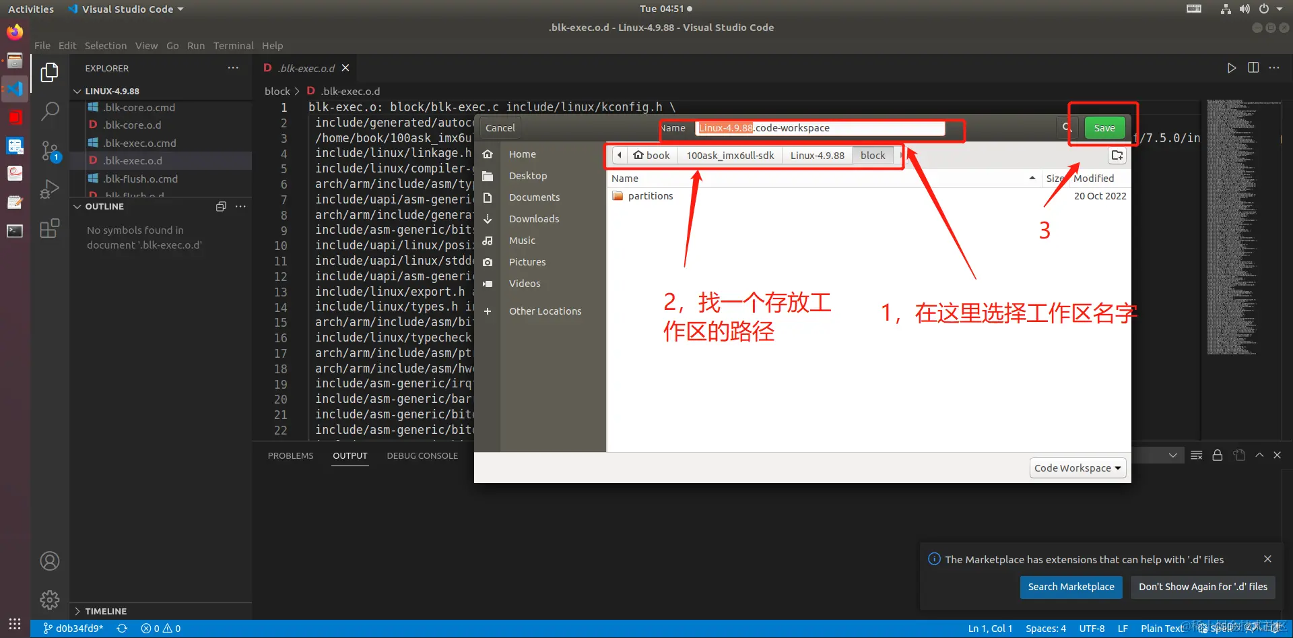Clear the Output panel contents
The width and height of the screenshot is (1293, 638).
1196,455
